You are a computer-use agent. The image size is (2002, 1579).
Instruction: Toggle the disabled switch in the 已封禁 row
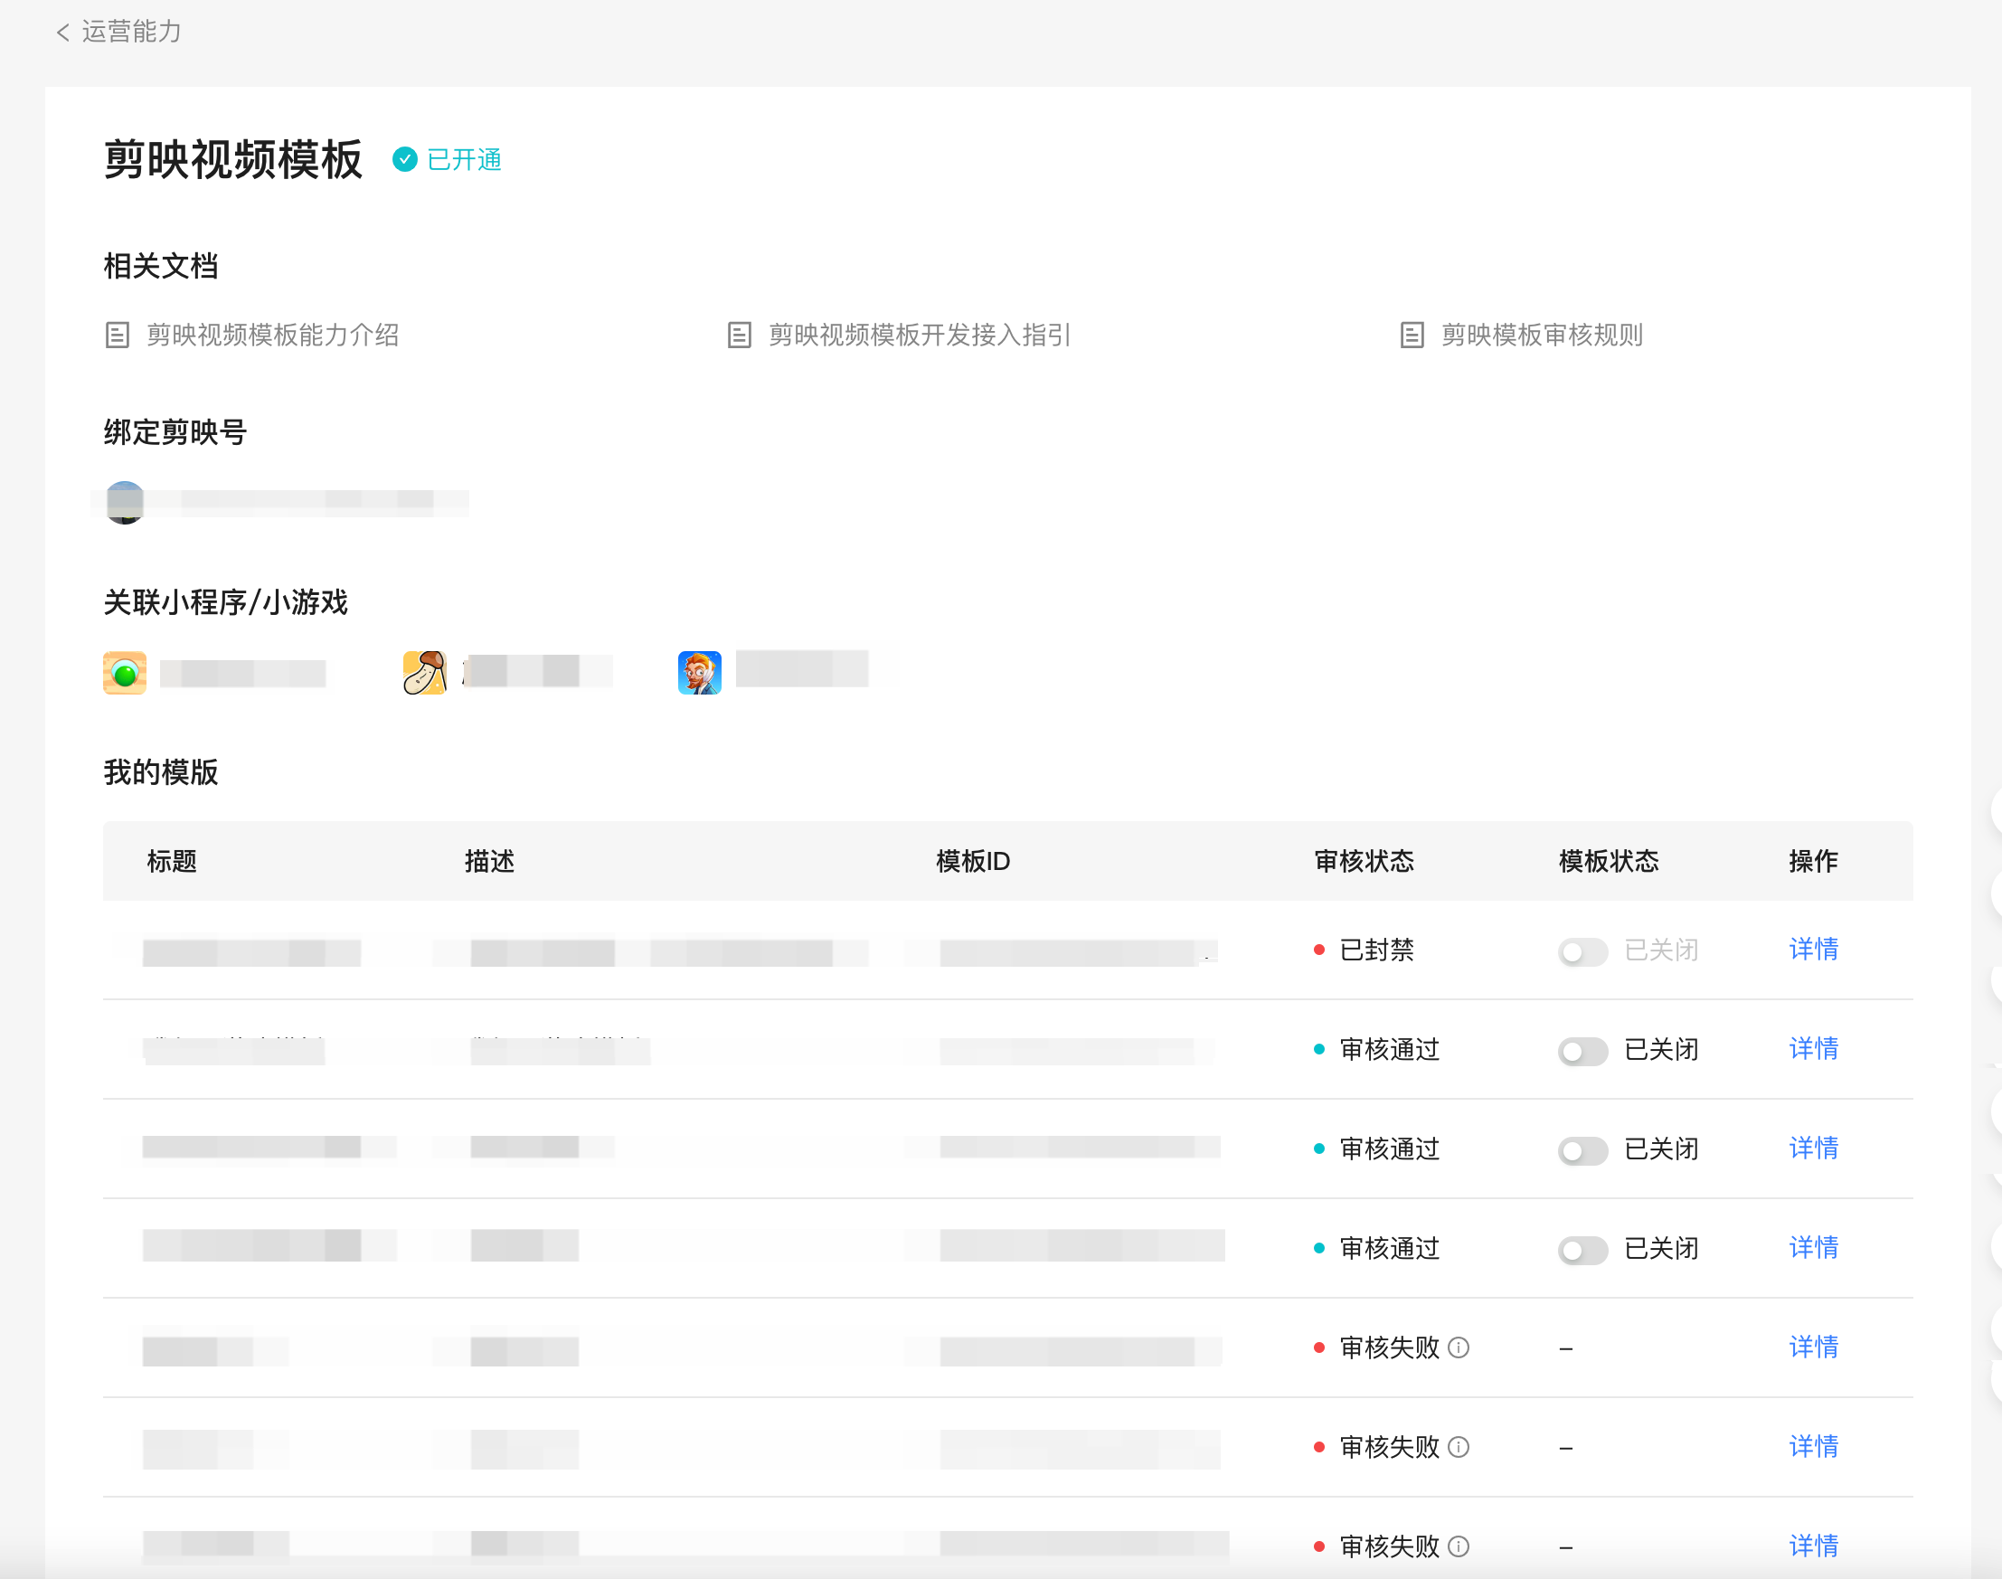point(1582,951)
